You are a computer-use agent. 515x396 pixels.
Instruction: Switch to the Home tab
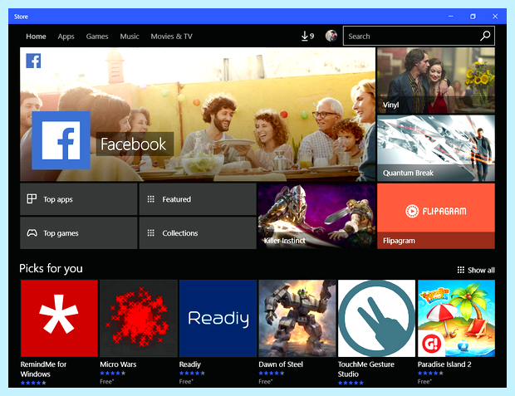pos(36,37)
